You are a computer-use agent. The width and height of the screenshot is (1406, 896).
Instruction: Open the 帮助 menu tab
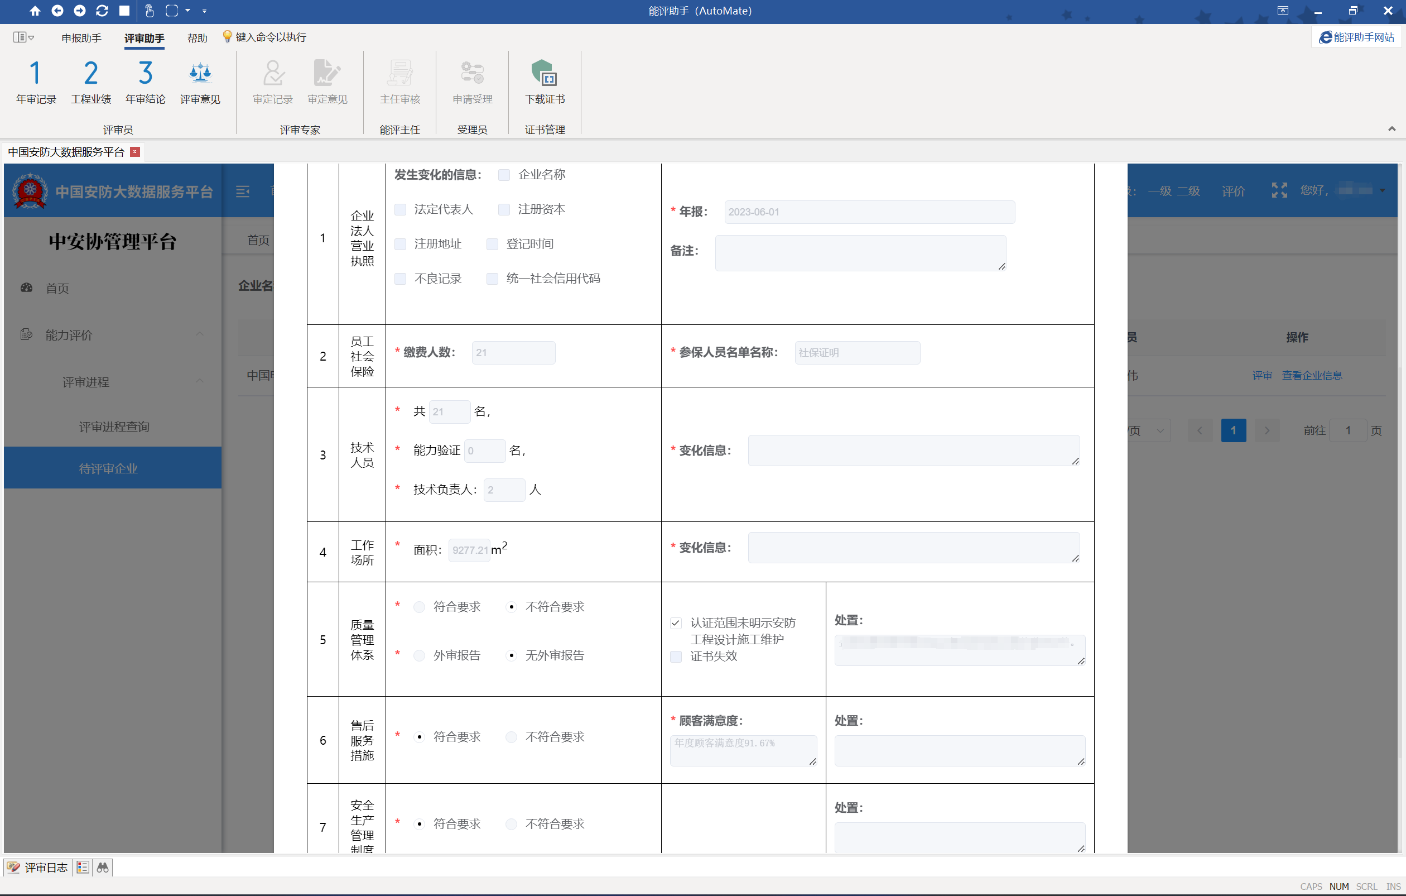(x=197, y=38)
